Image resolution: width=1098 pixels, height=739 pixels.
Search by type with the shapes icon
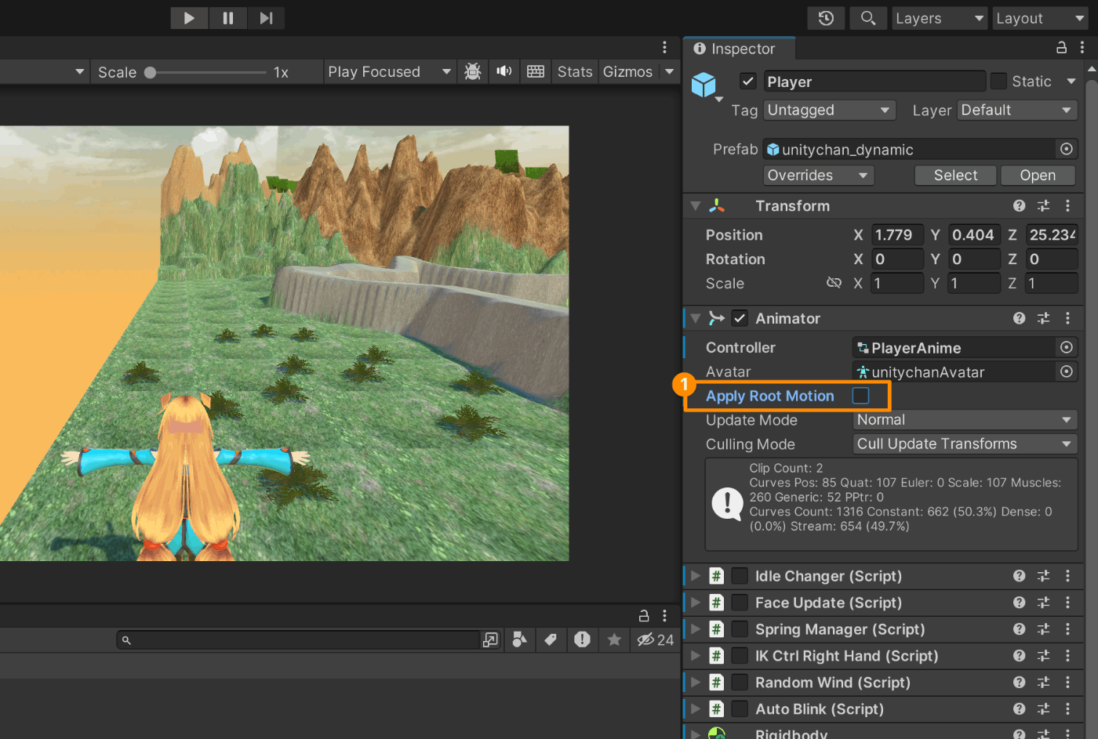519,640
